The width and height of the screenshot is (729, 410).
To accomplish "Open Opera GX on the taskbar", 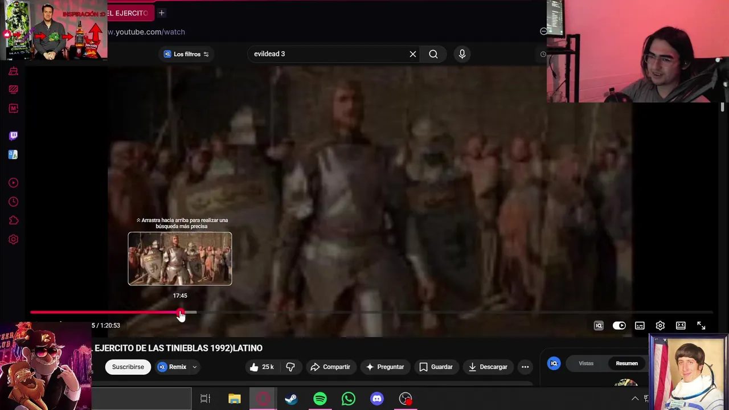I will [x=263, y=399].
